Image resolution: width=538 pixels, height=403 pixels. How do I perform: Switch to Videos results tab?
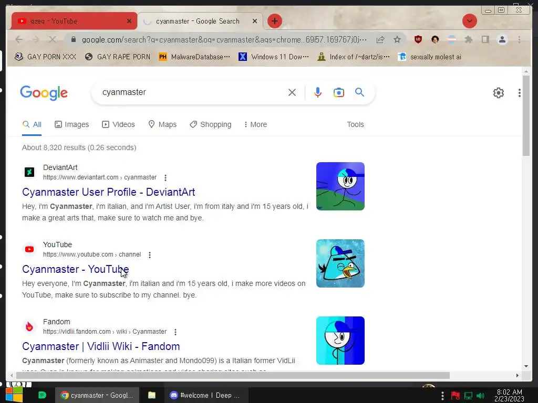pos(118,124)
